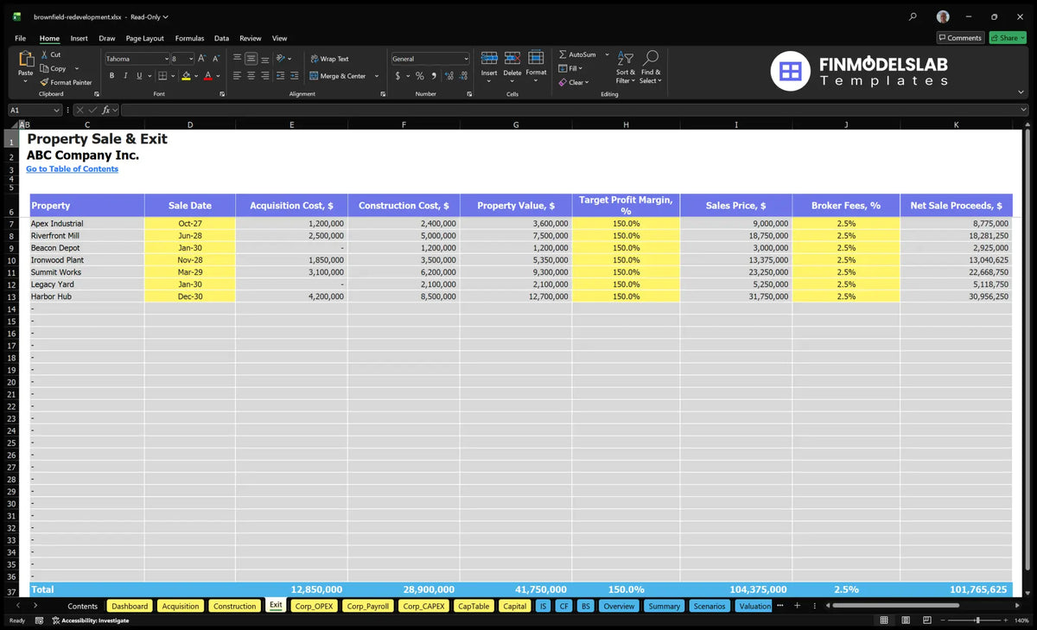Click the Insert cells icon
Viewport: 1037px width, 630px height.
tap(489, 58)
